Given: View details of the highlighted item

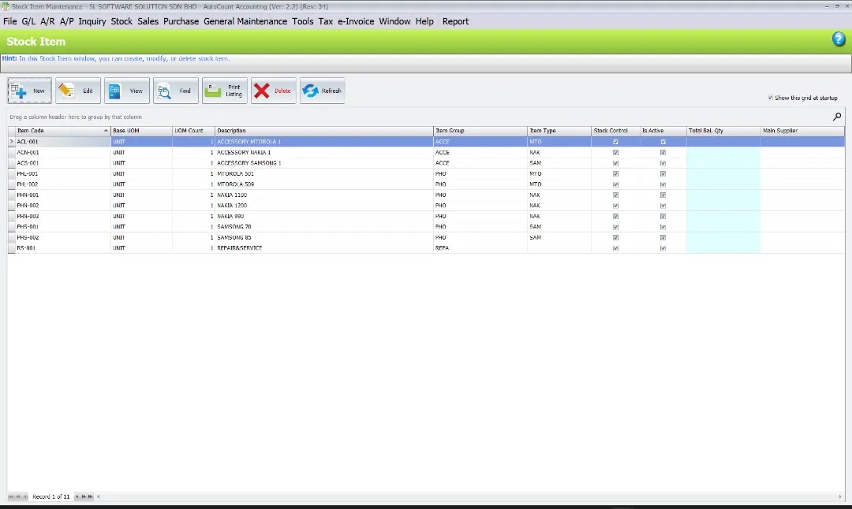Looking at the screenshot, I should (x=126, y=90).
